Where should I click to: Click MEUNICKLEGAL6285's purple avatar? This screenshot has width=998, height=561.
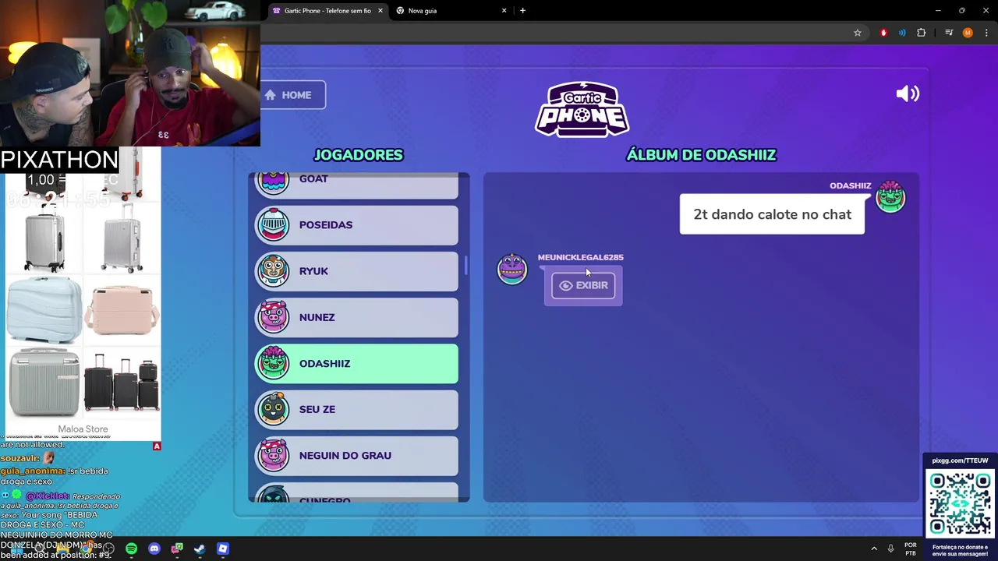(x=512, y=269)
